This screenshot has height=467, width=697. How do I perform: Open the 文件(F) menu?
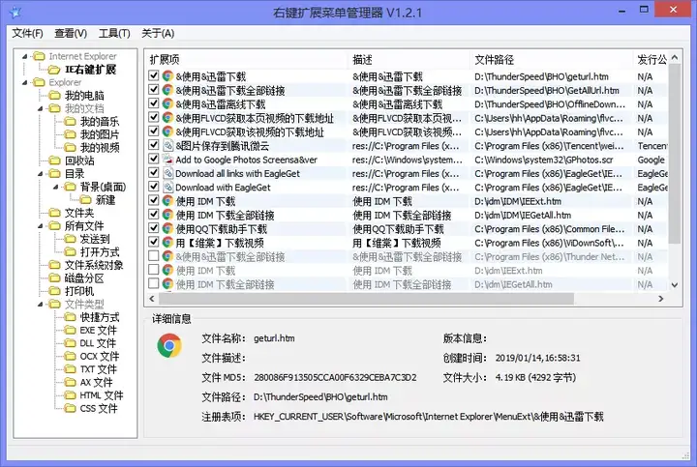[27, 33]
